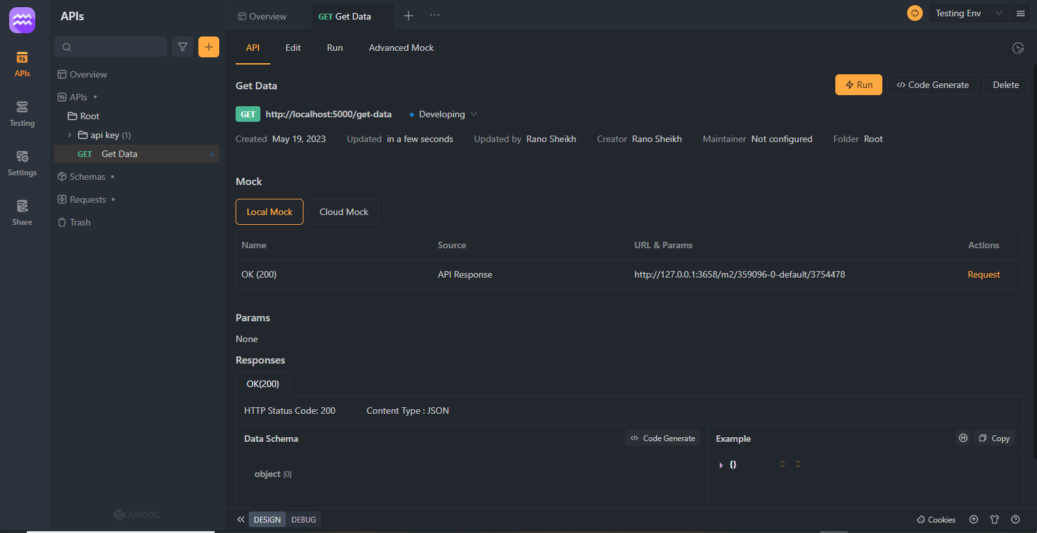1037x533 pixels.
Task: Open the Developing status dropdown
Action: coord(443,114)
